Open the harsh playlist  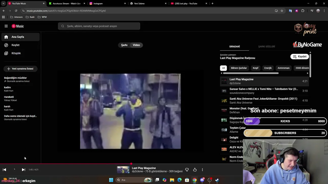[20, 108]
